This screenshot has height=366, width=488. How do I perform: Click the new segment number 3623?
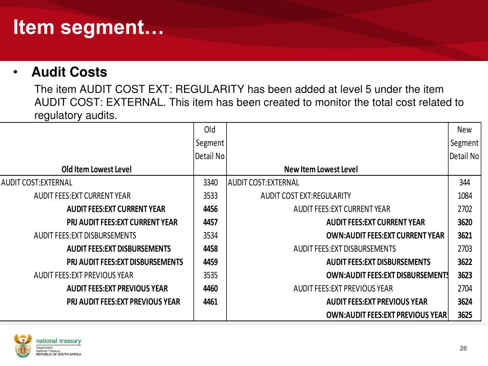tap(465, 275)
